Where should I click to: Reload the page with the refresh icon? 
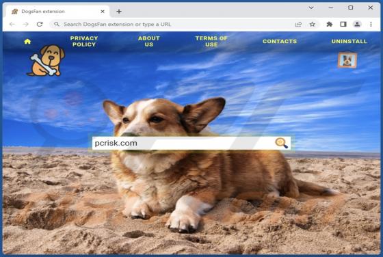click(40, 24)
